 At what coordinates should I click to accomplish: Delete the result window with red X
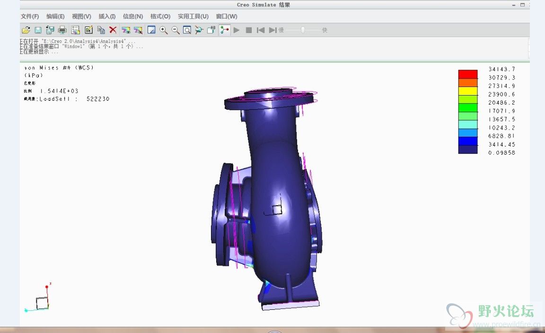tap(113, 30)
